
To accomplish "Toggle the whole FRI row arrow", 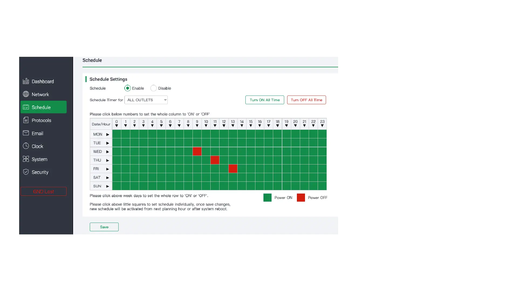I will point(108,169).
